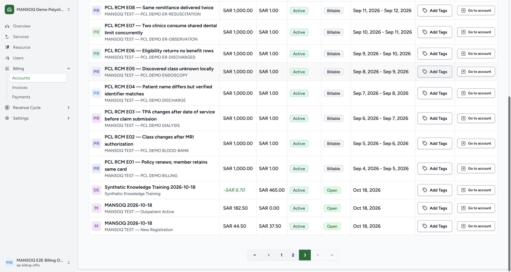Image resolution: width=511 pixels, height=272 pixels.
Task: Click the ME user avatar
Action: pyautogui.click(x=9, y=262)
